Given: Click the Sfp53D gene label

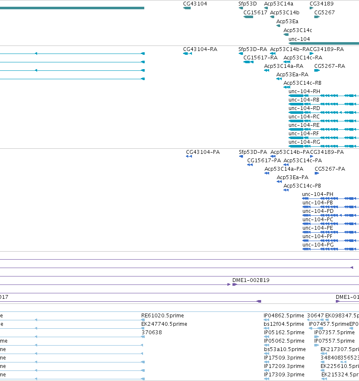Looking at the screenshot, I should click(247, 4).
